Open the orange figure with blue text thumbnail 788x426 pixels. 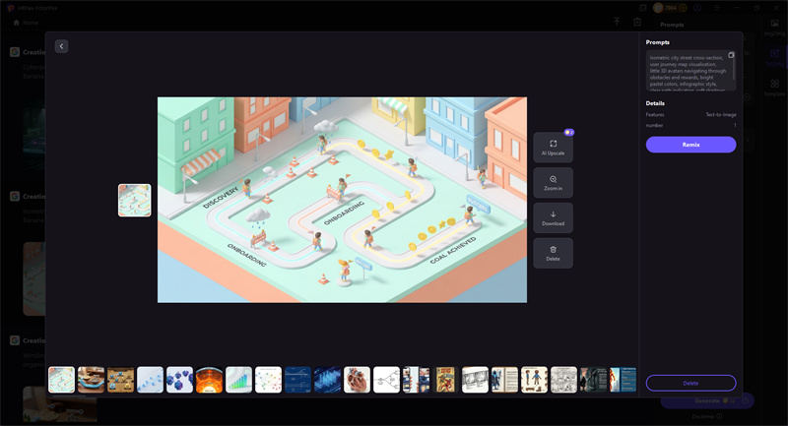(624, 380)
